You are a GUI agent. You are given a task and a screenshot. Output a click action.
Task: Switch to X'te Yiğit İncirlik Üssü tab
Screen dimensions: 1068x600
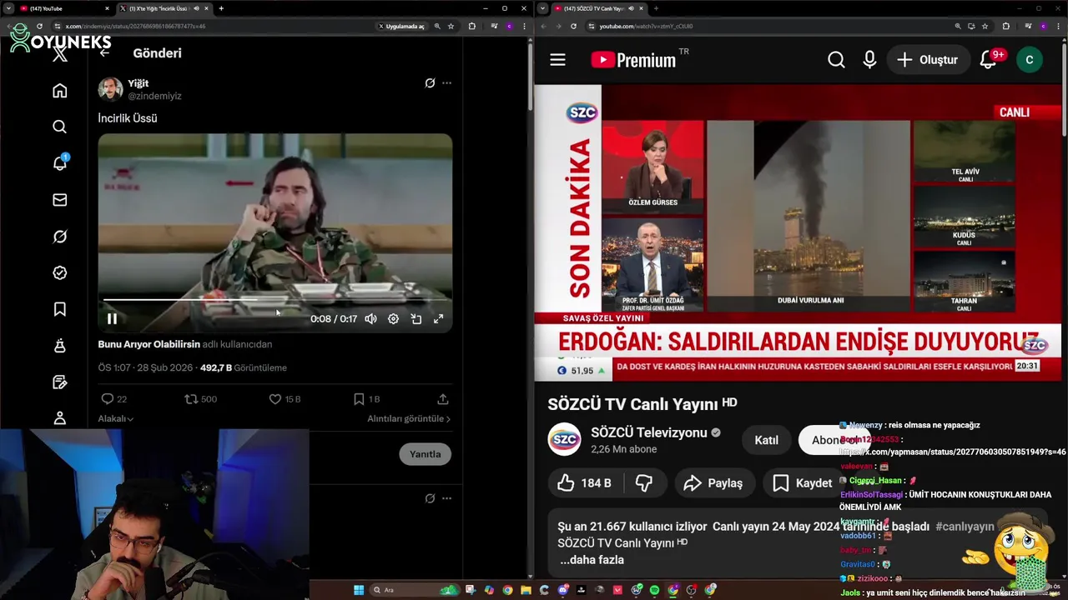pyautogui.click(x=164, y=8)
